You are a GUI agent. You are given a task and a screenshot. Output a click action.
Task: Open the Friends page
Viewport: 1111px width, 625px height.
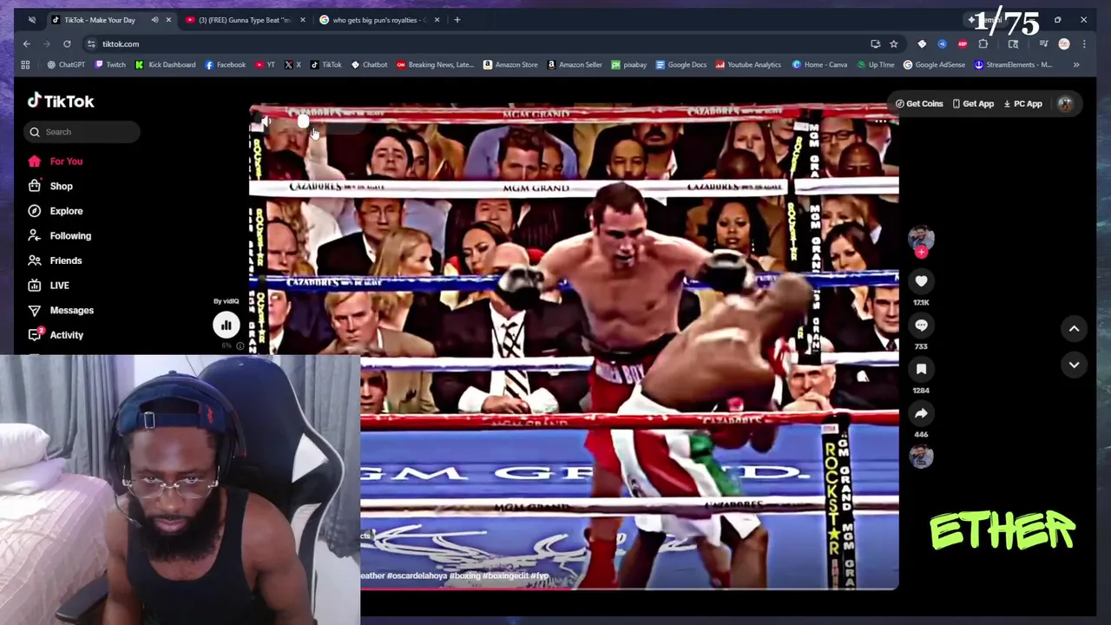pyautogui.click(x=55, y=260)
